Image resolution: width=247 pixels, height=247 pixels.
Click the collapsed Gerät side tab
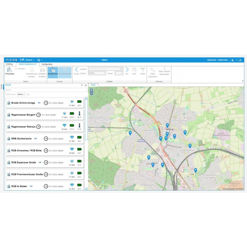pyautogui.click(x=2, y=87)
